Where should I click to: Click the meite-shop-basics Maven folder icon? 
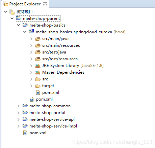(x=25, y=25)
